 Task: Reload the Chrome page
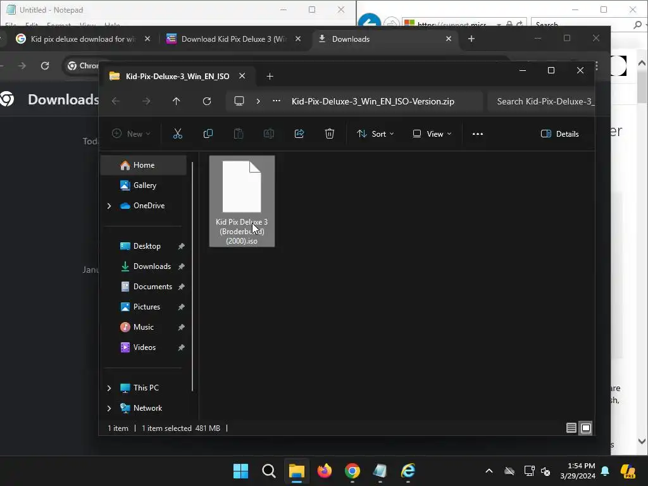pyautogui.click(x=45, y=66)
